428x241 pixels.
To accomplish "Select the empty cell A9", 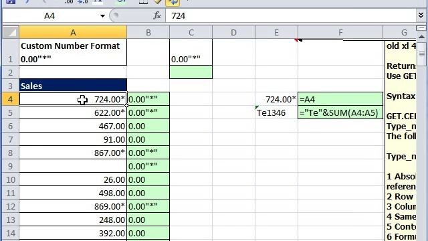I will click(73, 166).
